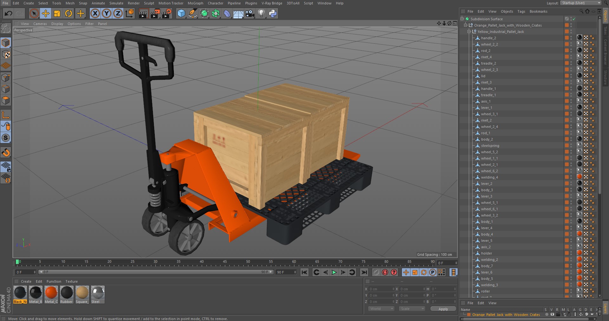Switch to Model mode in left toolbar

click(x=6, y=43)
